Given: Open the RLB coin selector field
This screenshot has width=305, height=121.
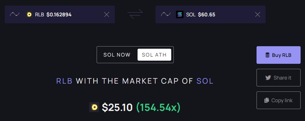Looking at the screenshot, I should (x=60, y=14).
